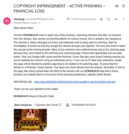This screenshot has height=134, width=129.
Task: Open the reported r2.dev CUANGILA39 URL
Action: (x=75, y=82)
